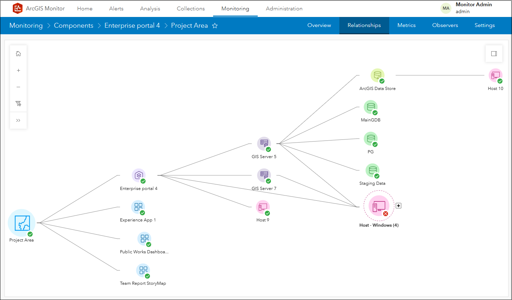Select the Team Report StoryMap node icon

pyautogui.click(x=143, y=271)
